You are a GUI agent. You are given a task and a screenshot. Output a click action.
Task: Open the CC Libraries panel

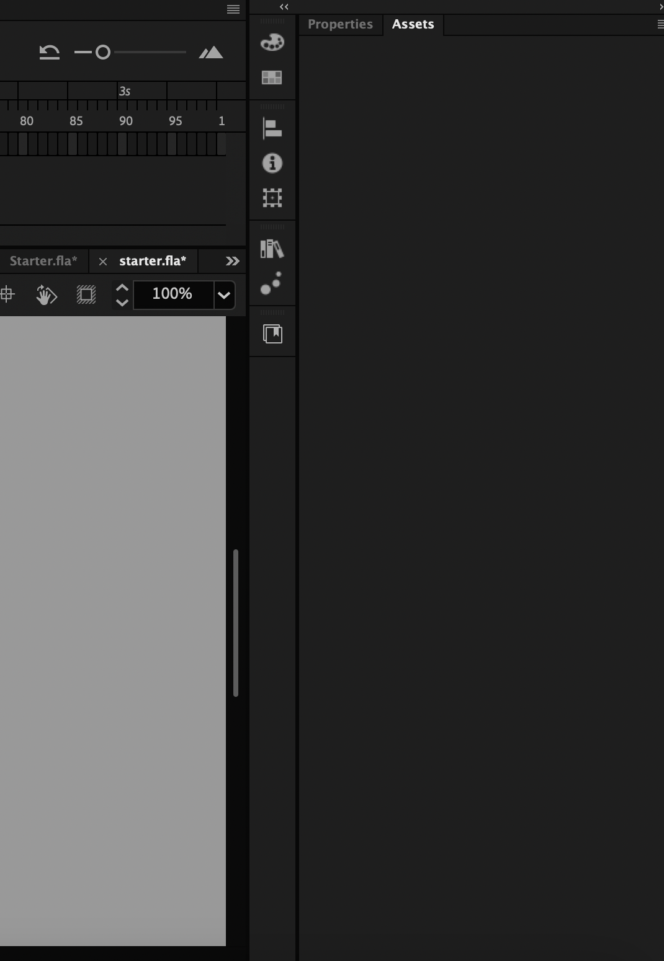[x=272, y=249]
